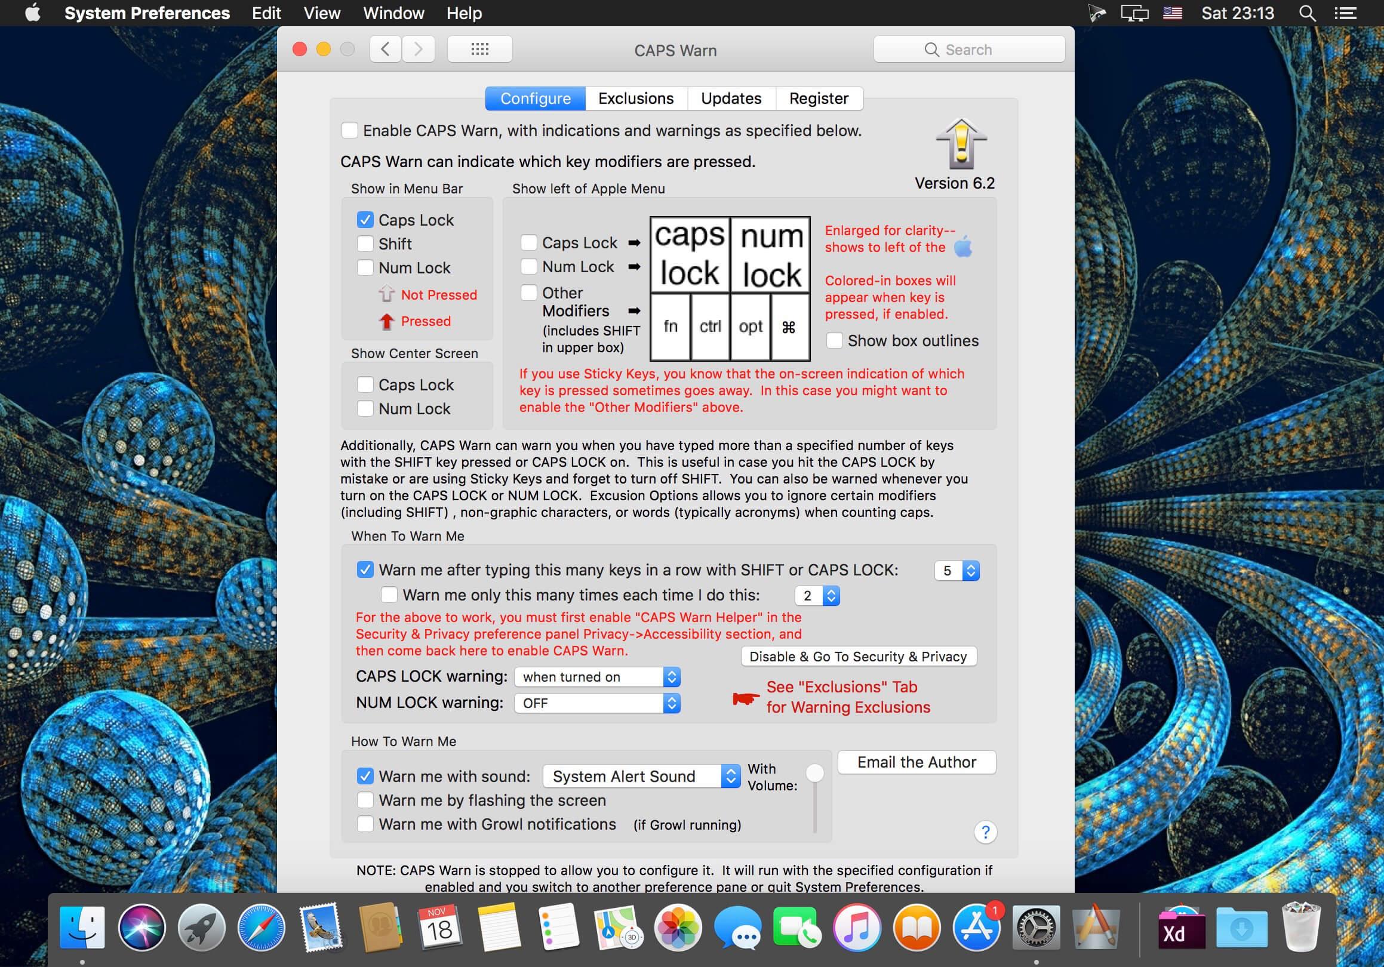Open CAPS LOCK warning dropdown

click(597, 676)
